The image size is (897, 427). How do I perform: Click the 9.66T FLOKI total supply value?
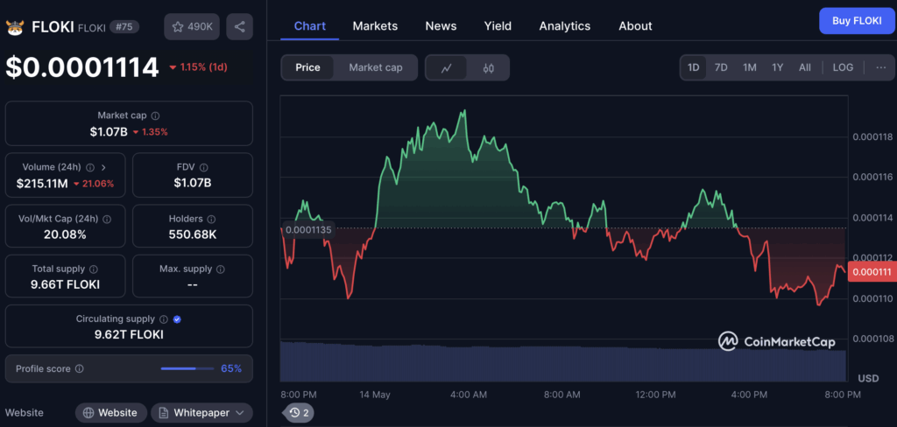click(x=65, y=284)
